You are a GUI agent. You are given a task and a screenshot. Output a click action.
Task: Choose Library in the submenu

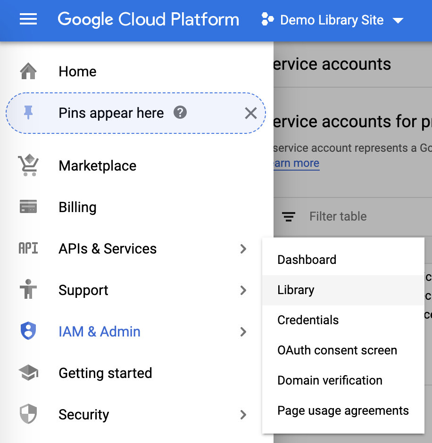tap(343, 290)
